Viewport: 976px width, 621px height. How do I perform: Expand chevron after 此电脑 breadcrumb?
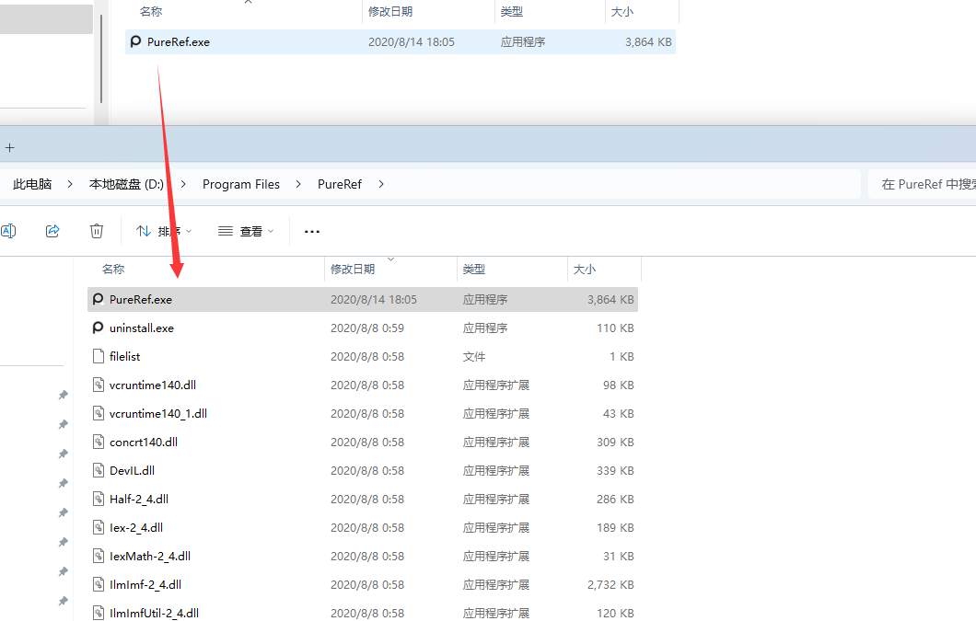tap(70, 184)
